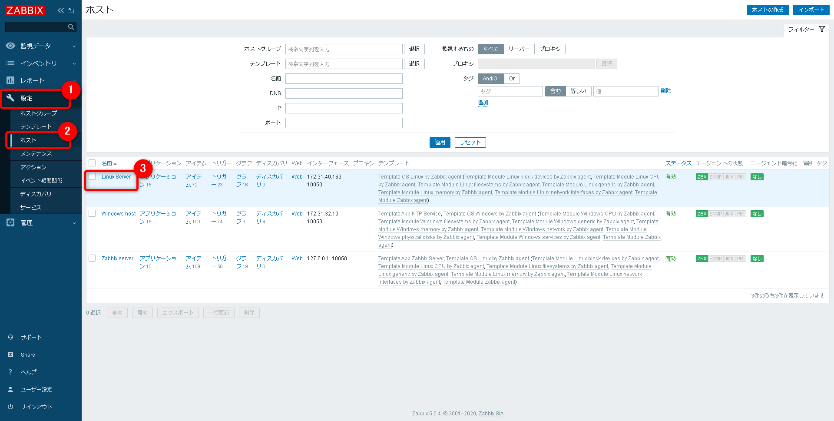Click the monitoring eye icon
The height and width of the screenshot is (421, 834).
tap(10, 46)
